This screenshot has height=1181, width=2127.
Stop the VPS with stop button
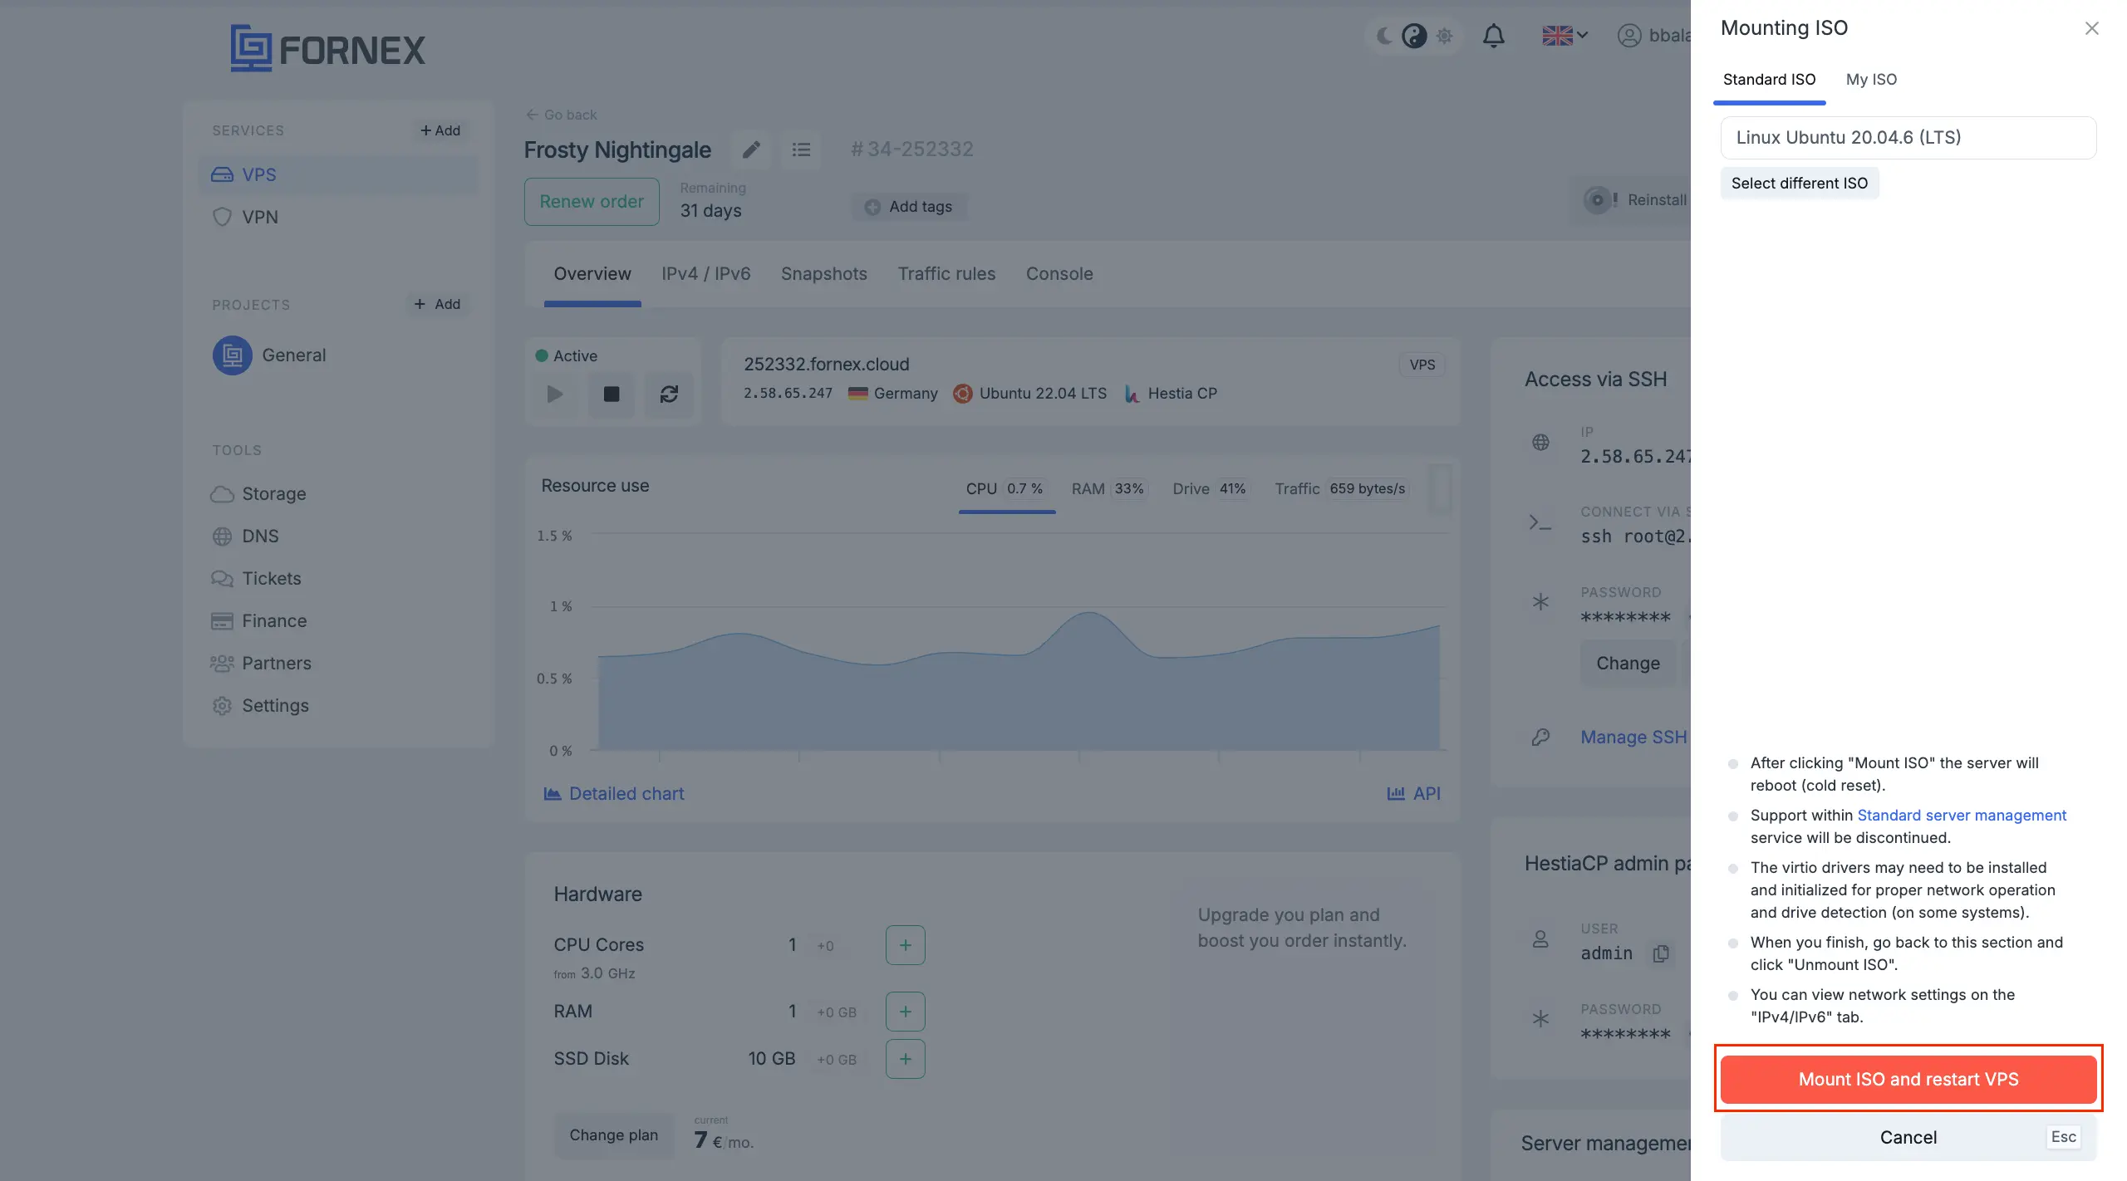(612, 394)
